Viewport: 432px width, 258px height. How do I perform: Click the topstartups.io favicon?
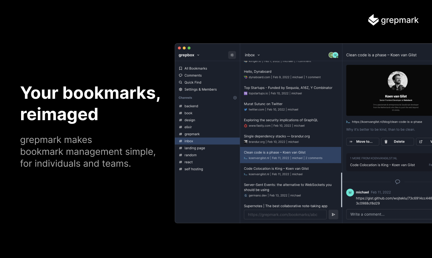tap(246, 93)
